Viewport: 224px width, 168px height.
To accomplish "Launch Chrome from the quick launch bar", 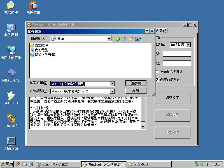I will [18, 164].
